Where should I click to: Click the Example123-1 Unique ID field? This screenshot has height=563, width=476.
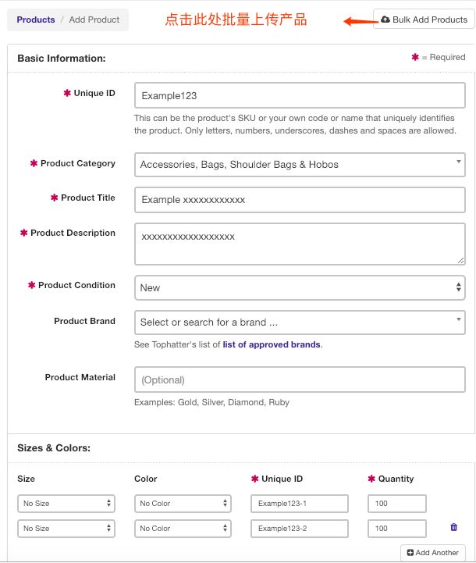click(x=300, y=504)
